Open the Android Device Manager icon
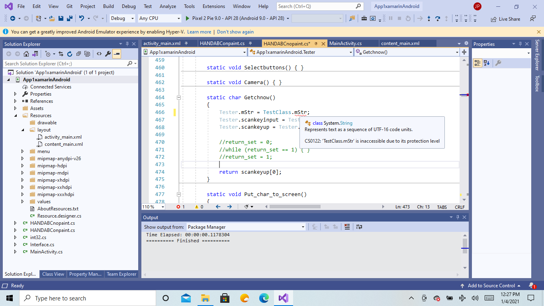 373,18
